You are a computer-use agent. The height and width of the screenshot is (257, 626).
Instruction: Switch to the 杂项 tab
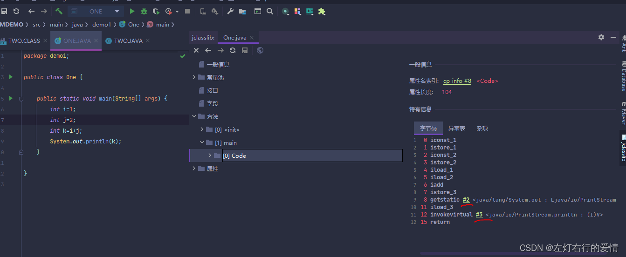coord(482,128)
